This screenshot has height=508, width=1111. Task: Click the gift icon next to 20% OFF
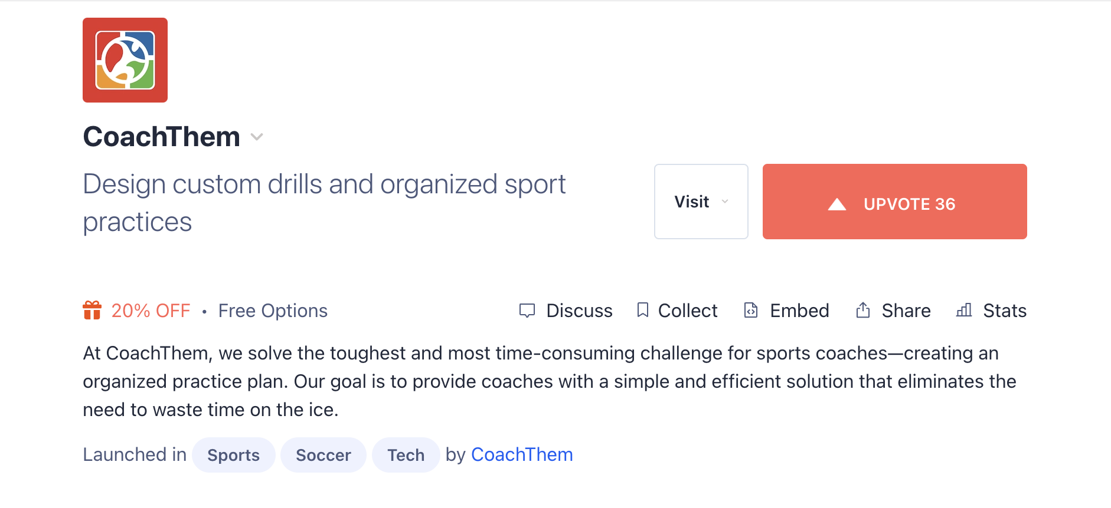coord(93,311)
